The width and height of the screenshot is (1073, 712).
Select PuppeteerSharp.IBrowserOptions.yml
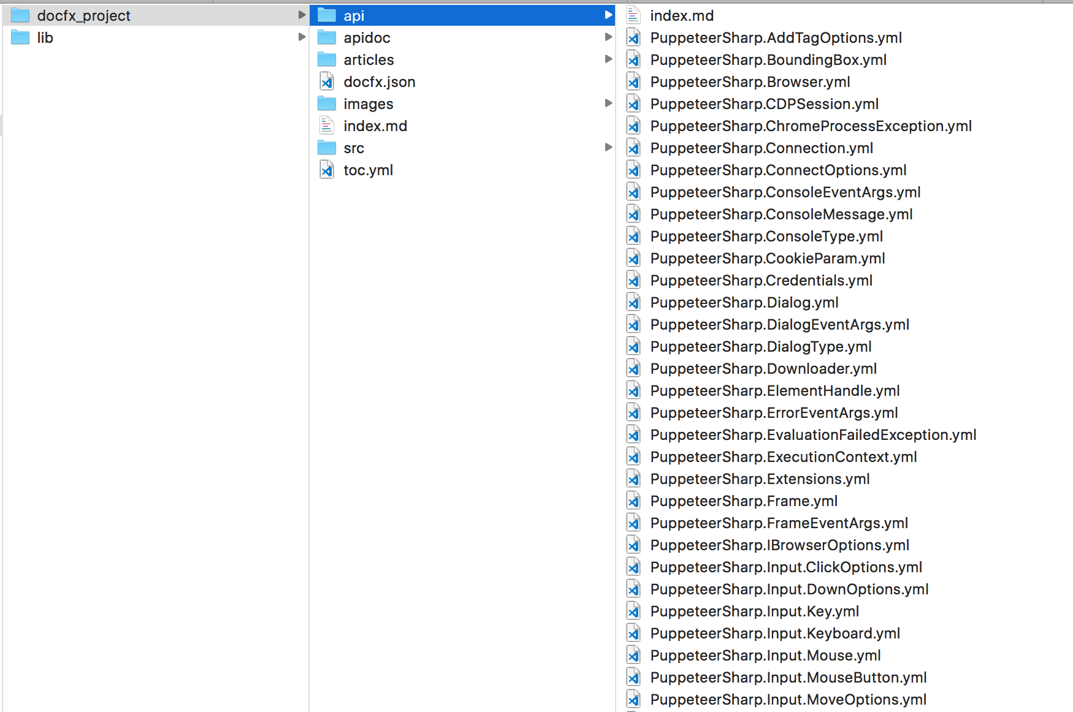point(780,545)
